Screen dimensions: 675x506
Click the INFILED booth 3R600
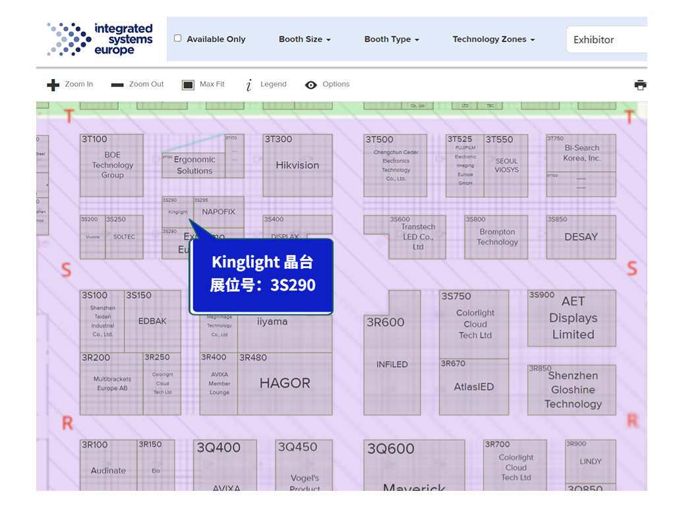[x=392, y=364]
